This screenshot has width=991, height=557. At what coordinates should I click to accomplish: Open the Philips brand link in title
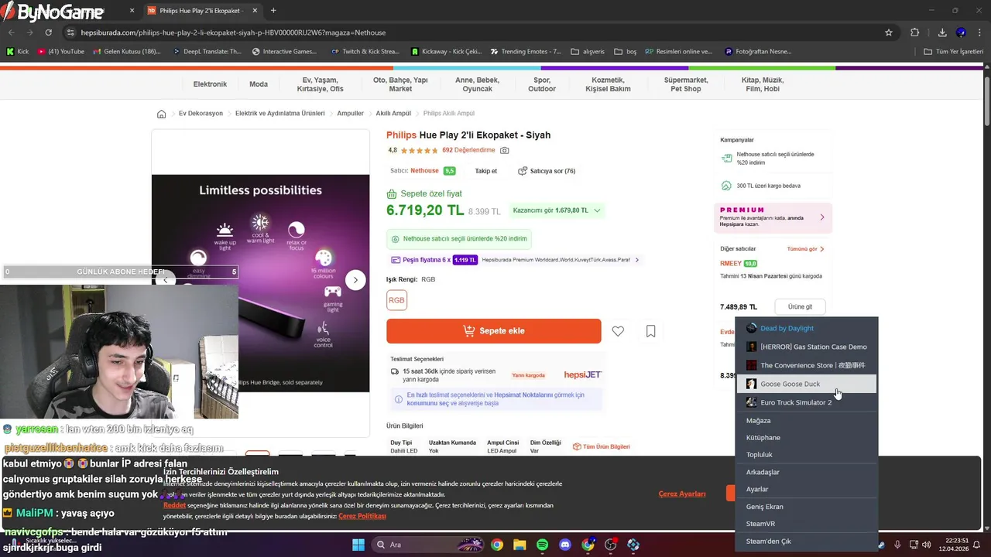(401, 135)
